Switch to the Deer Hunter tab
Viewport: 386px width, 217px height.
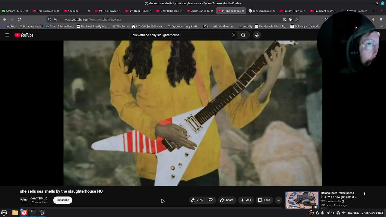[138, 11]
